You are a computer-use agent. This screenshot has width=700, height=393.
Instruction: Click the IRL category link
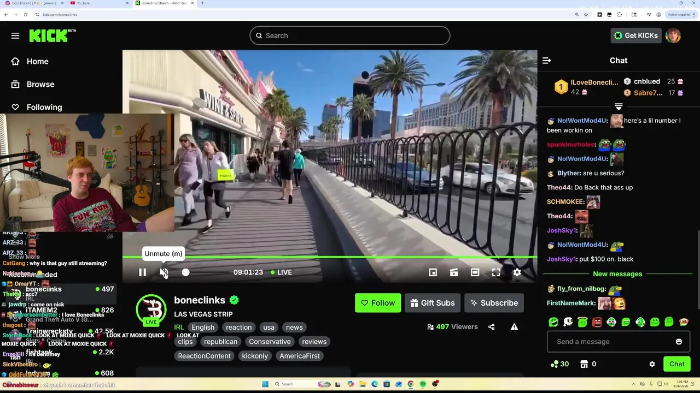[179, 327]
